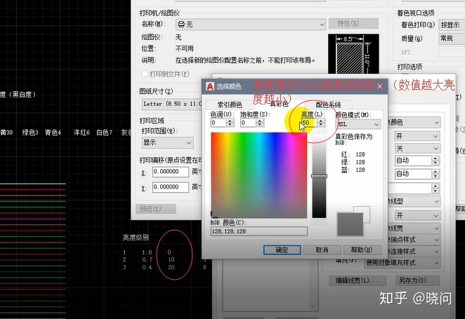Image resolution: width=465 pixels, height=319 pixels.
Task: Click the 色调 hue input field
Action: click(x=218, y=123)
